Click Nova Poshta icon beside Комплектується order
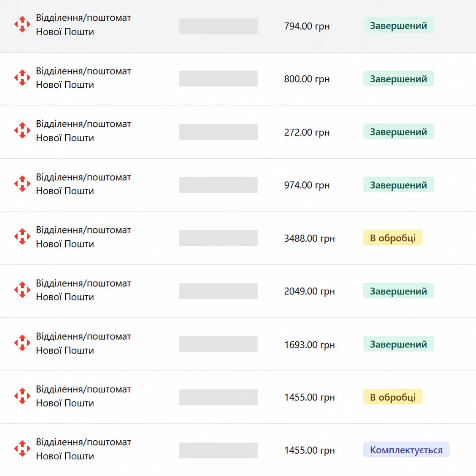The image size is (476, 476). pyautogui.click(x=22, y=449)
